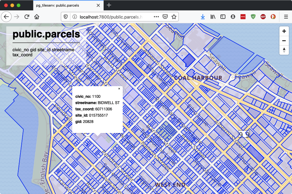
Task: Open the Downloads panel icon
Action: pos(203,17)
